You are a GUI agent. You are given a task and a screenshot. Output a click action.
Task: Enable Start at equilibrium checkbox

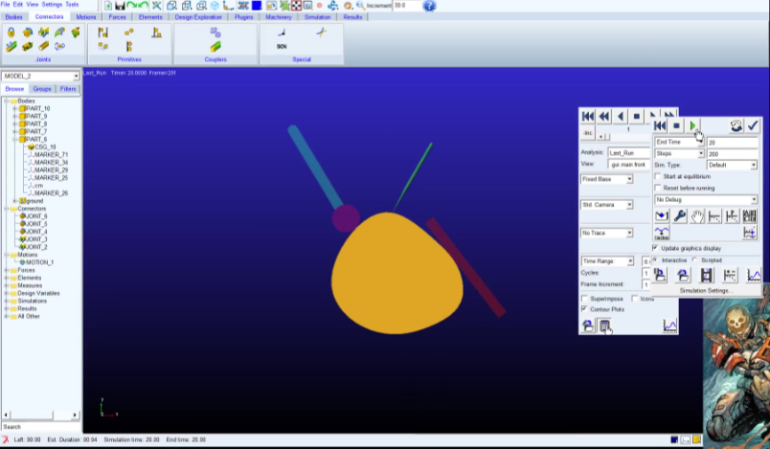click(x=657, y=176)
